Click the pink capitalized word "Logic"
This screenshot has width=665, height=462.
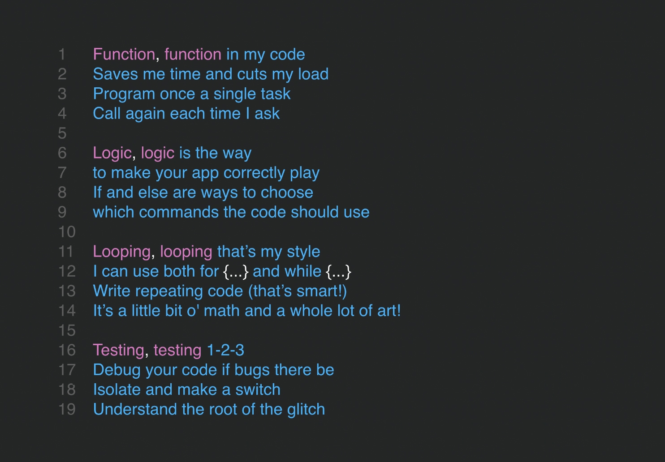[x=112, y=153]
